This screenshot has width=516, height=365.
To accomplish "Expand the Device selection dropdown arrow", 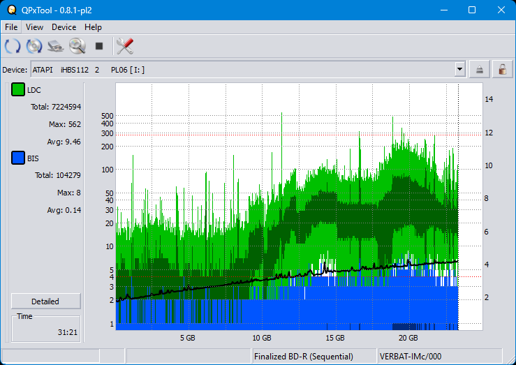I will click(x=459, y=69).
